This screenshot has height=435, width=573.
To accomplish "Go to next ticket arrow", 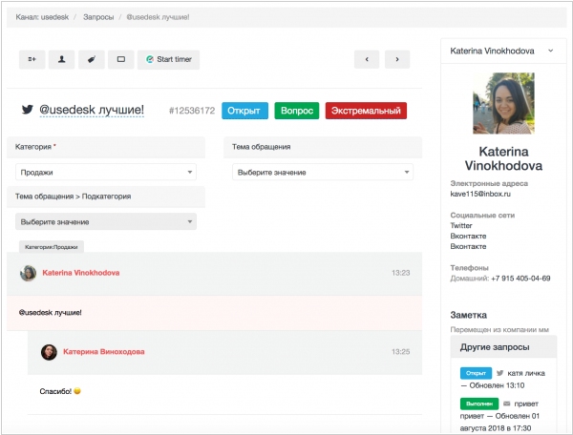I will pyautogui.click(x=397, y=59).
